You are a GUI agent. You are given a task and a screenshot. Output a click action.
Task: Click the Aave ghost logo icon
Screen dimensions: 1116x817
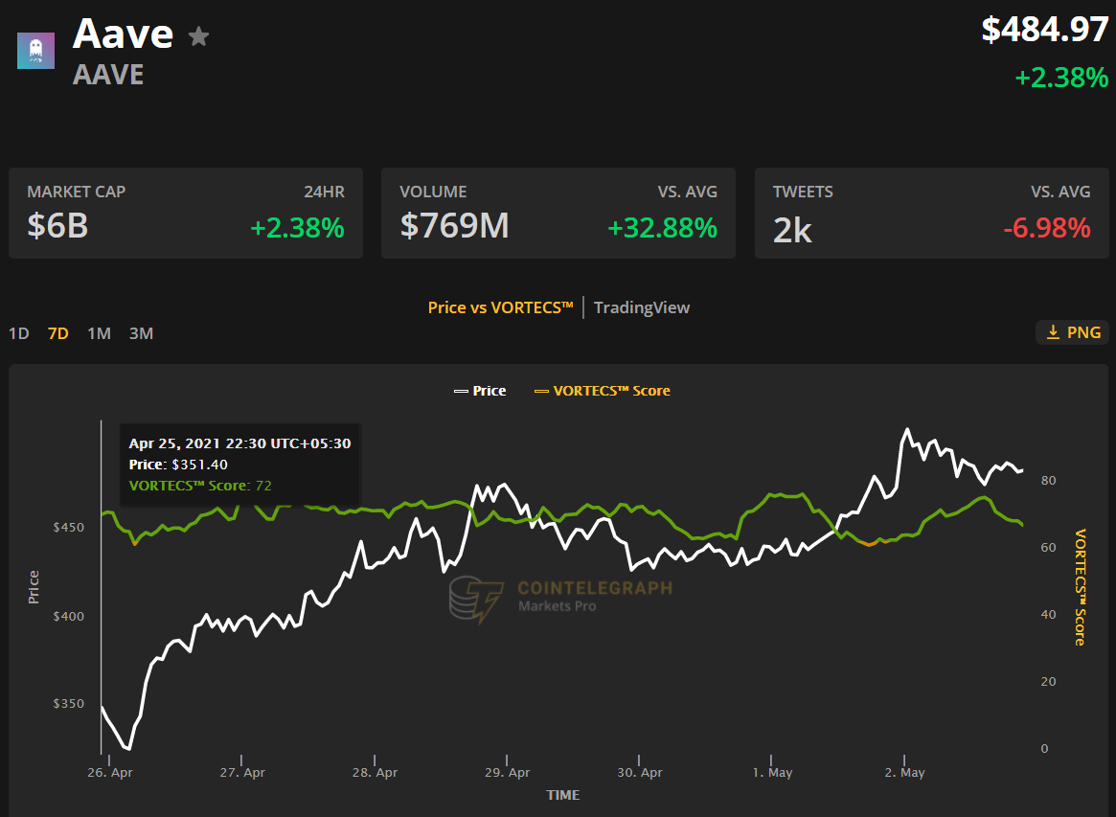pos(35,51)
